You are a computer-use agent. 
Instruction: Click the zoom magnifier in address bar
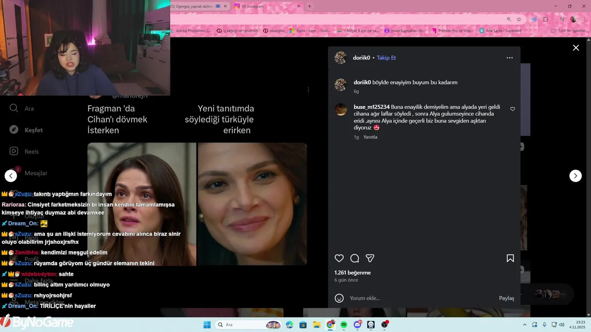click(x=509, y=19)
